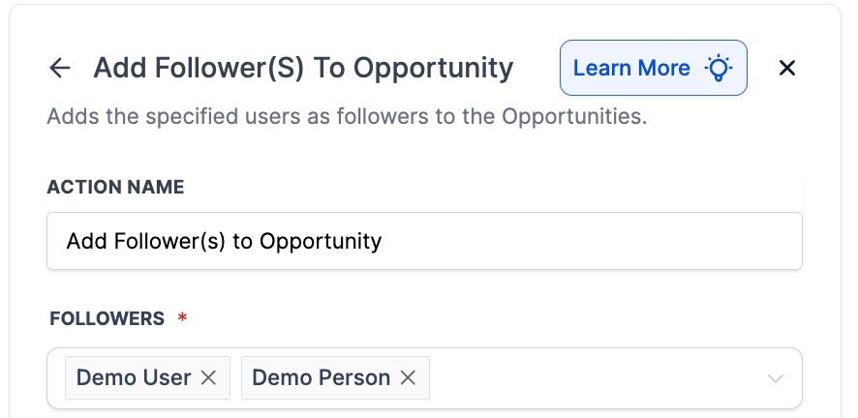Click the word Opportunities in the description
Image resolution: width=858 pixels, height=418 pixels.
point(572,118)
